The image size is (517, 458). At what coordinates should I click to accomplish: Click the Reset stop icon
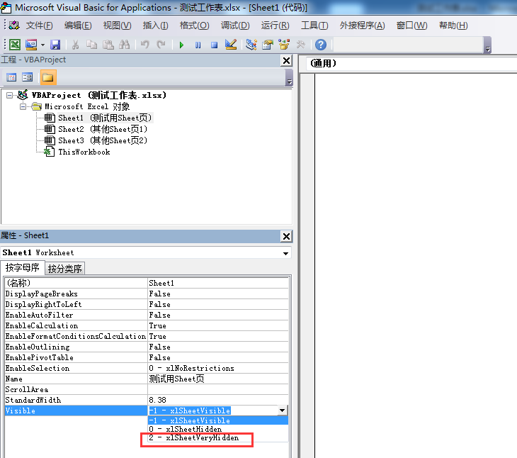213,45
